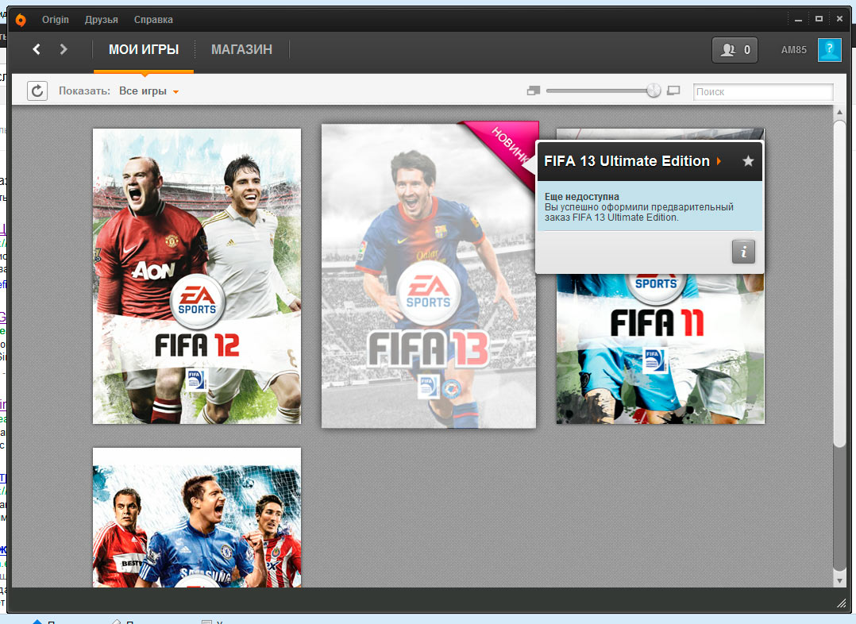Open the AM85 user avatar
The width and height of the screenshot is (856, 624).
pos(829,50)
